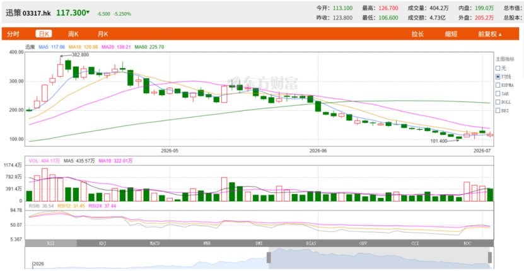Show the BIAS indicator panel
This screenshot has width=524, height=271.
(x=311, y=244)
